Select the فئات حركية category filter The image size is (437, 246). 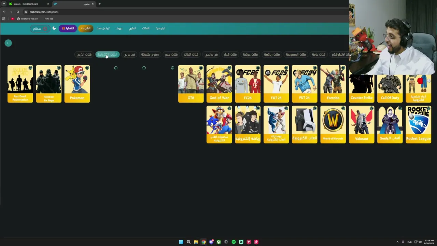(250, 54)
